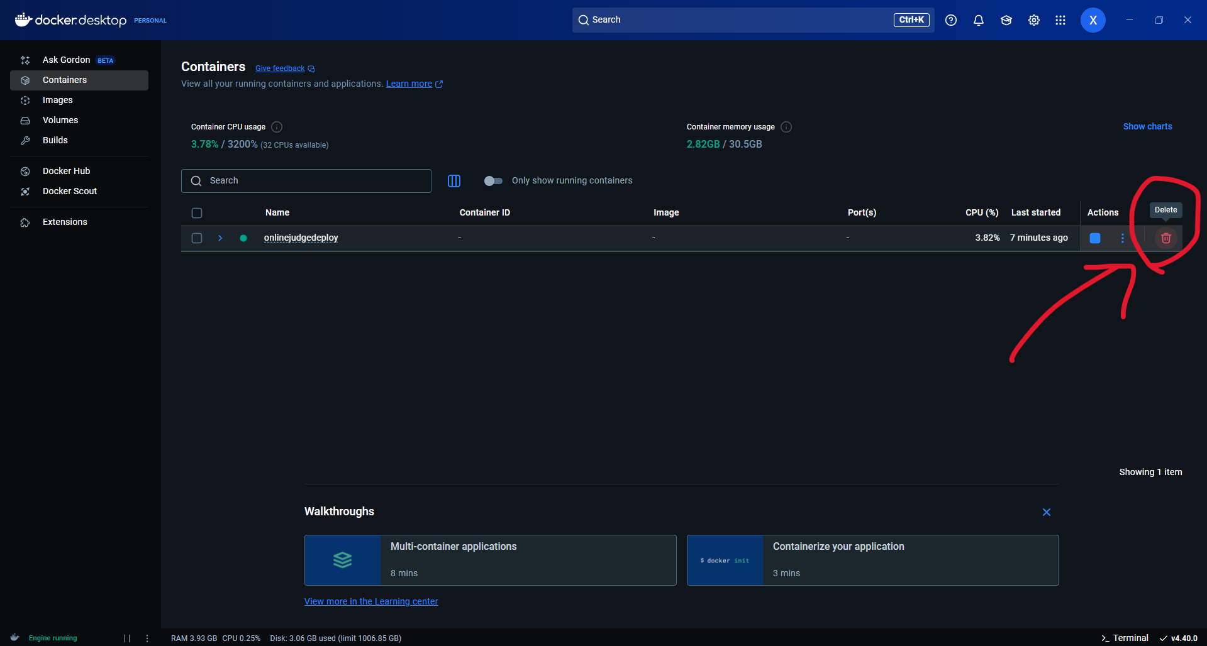Sort by CPU (%) column
1207x646 pixels.
(x=982, y=212)
